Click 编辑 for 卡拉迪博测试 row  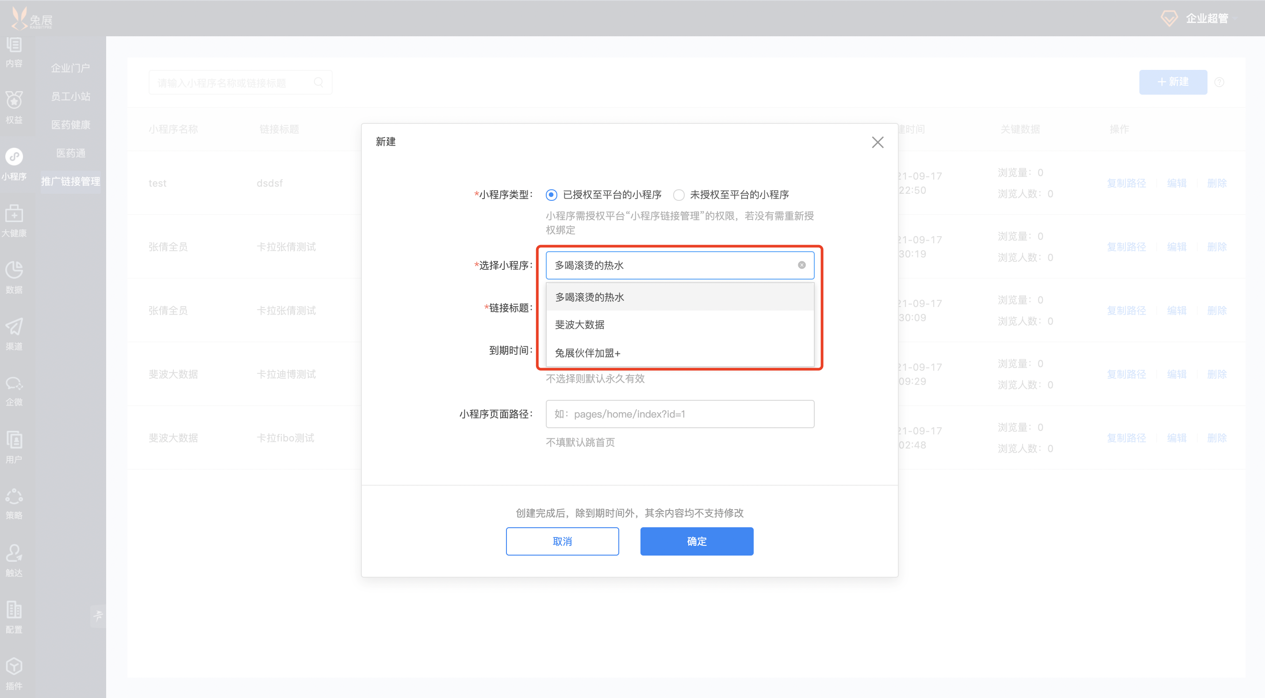(x=1177, y=374)
